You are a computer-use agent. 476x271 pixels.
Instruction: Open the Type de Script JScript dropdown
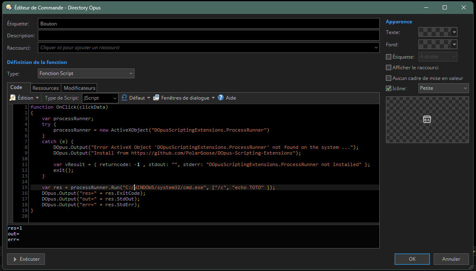pos(100,98)
